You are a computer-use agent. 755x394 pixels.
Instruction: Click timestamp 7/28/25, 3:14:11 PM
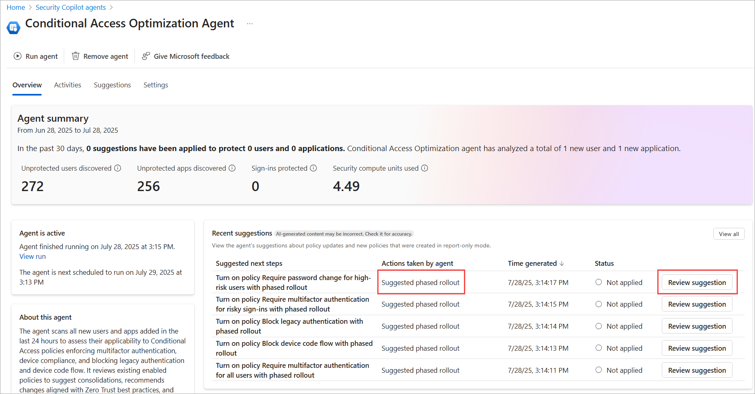(538, 370)
